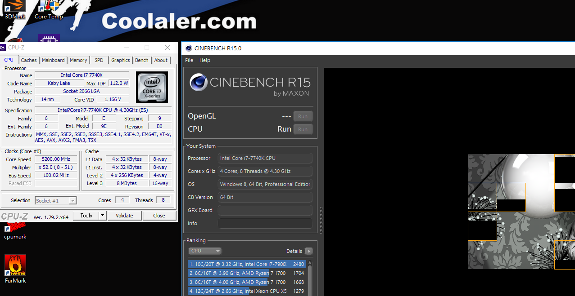575x296 pixels.
Task: Click the OS field showing Windows 8
Action: click(265, 184)
